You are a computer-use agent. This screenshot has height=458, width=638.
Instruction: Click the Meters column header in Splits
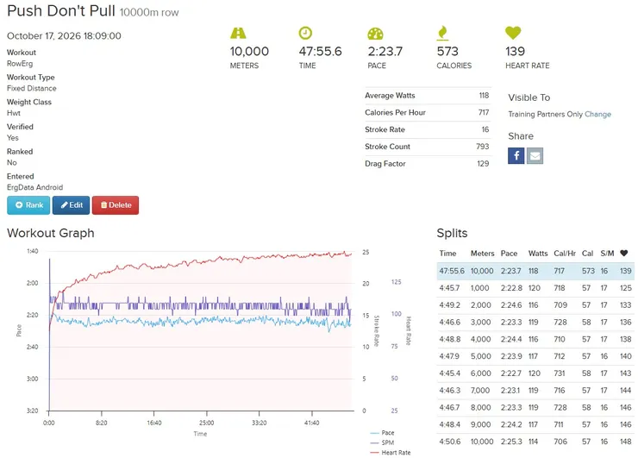point(482,254)
